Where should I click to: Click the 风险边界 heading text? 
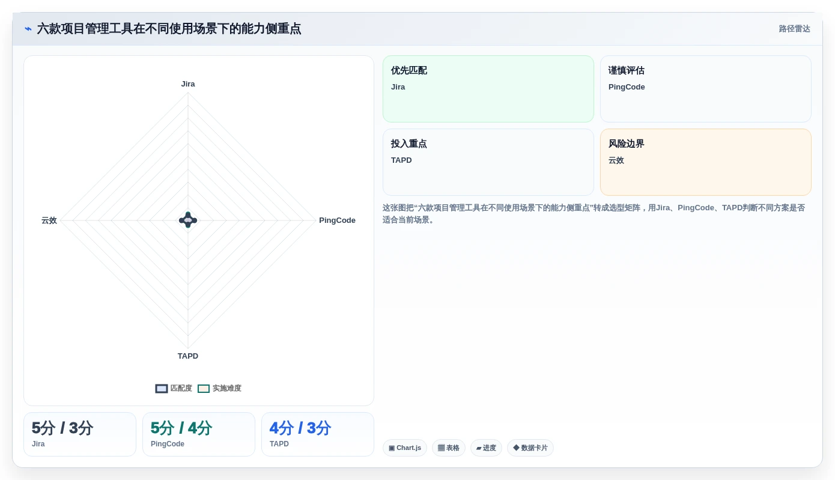pos(627,144)
